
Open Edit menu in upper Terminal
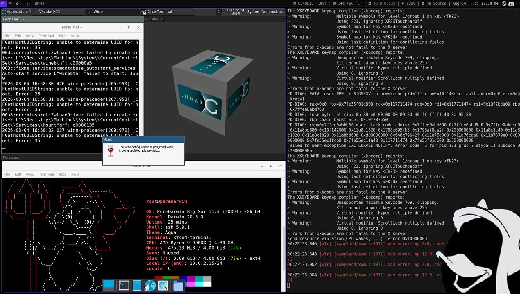coord(18,36)
